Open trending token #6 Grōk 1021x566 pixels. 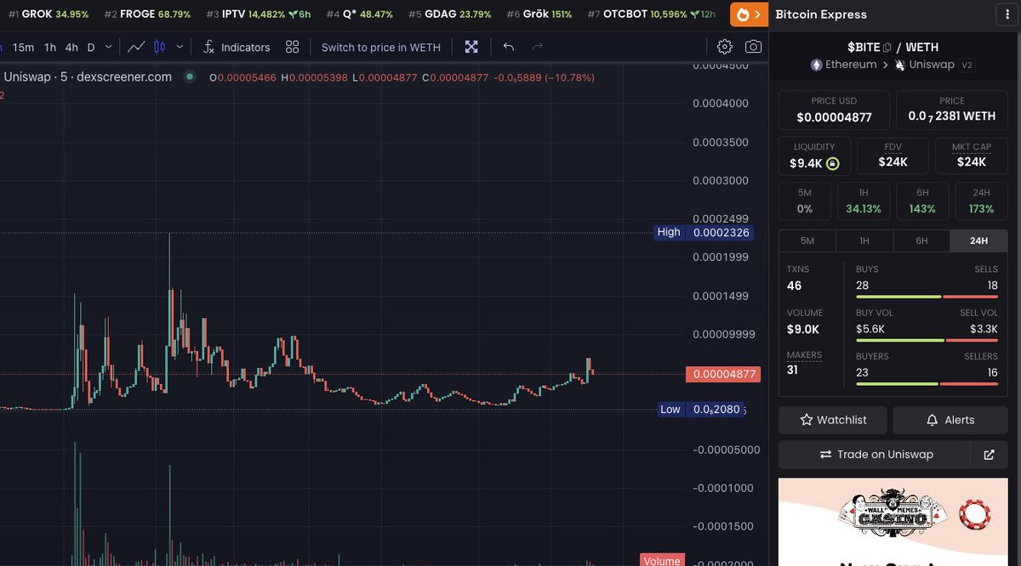pyautogui.click(x=539, y=14)
